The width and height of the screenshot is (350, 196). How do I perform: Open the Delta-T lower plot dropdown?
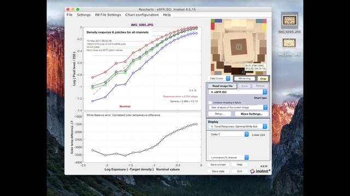tap(229, 134)
